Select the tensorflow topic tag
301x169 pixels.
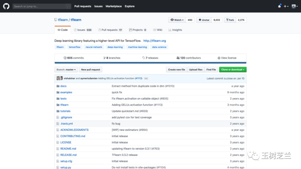pyautogui.click(x=75, y=47)
